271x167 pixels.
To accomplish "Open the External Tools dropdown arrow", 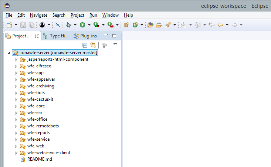I will click(x=117, y=25).
